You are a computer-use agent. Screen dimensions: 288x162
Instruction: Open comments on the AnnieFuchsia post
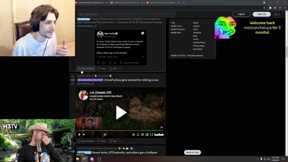[86, 141]
